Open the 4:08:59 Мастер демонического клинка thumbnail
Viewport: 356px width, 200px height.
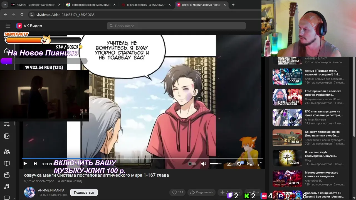pos(287,179)
